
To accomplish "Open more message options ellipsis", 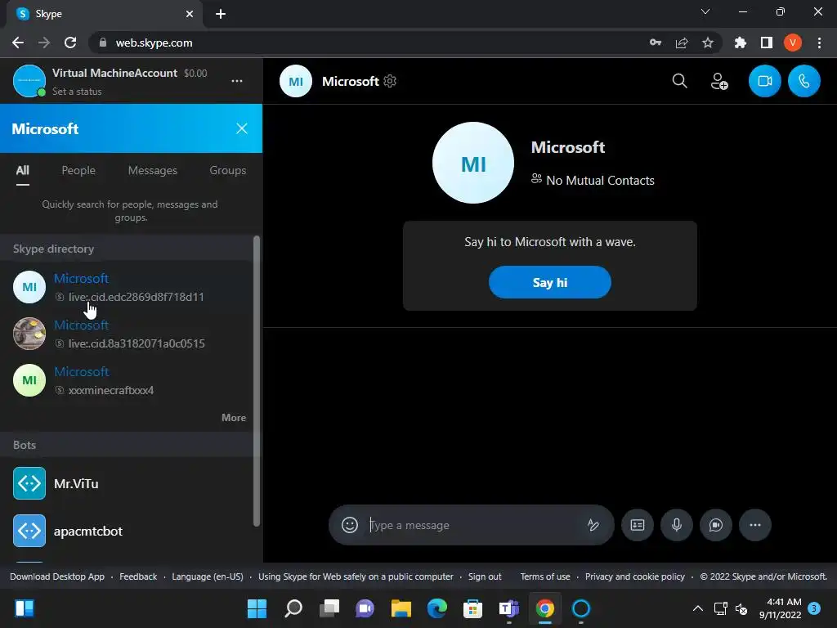I will pos(754,525).
